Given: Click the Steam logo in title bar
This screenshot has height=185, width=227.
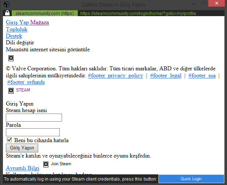Looking at the screenshot, I should coord(7,4).
